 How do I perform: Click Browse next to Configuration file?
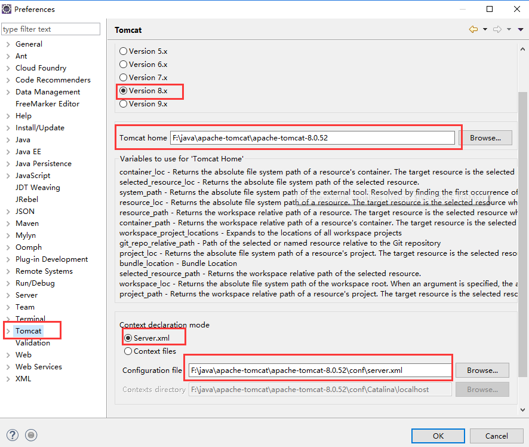pyautogui.click(x=482, y=371)
